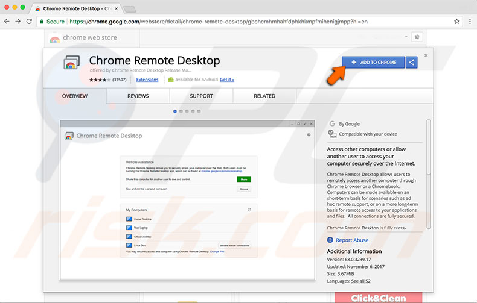Image resolution: width=477 pixels, height=303 pixels.
Task: Open the See all 52 languages link
Action: [x=361, y=281]
